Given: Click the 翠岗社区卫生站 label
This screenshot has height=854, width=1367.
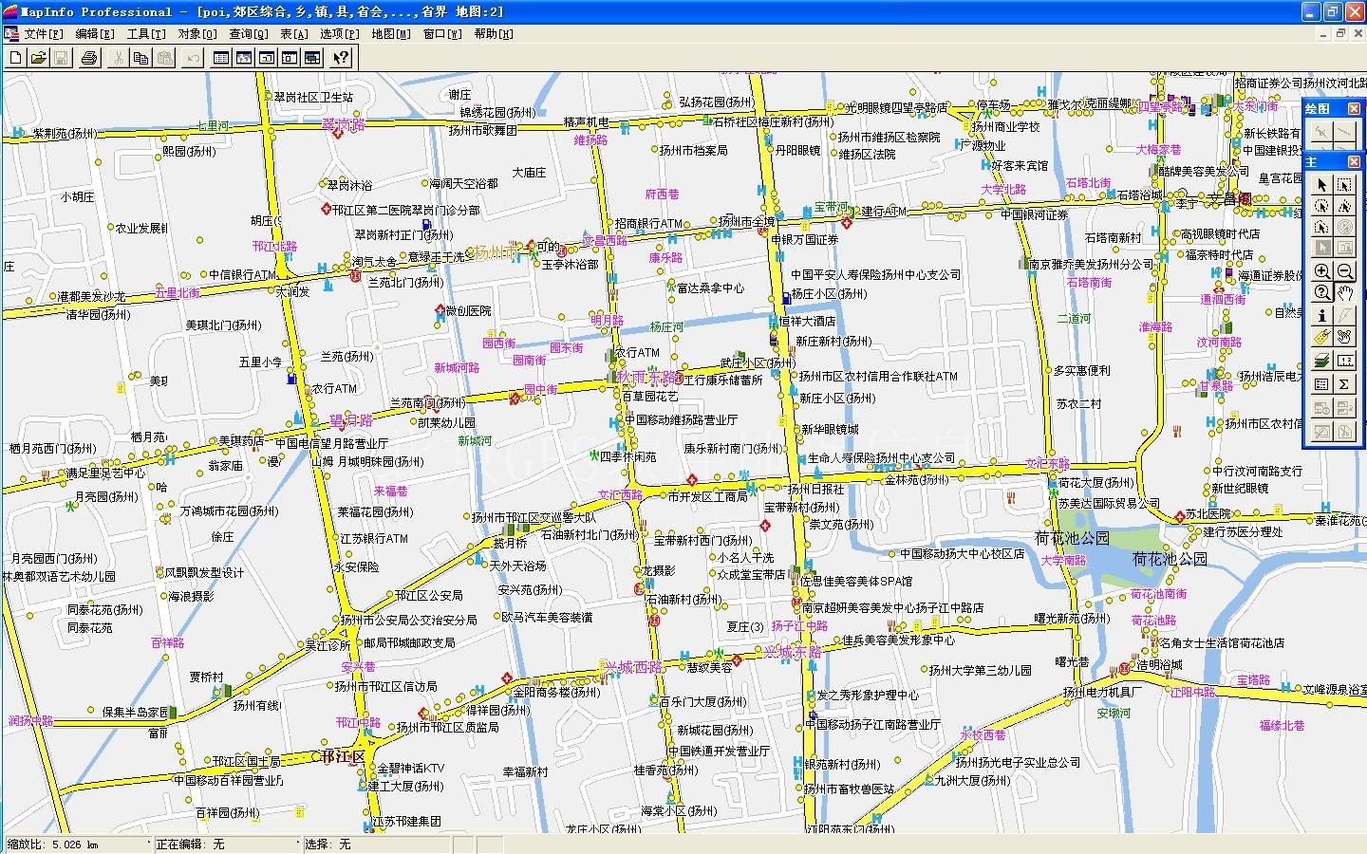Looking at the screenshot, I should click(x=313, y=97).
